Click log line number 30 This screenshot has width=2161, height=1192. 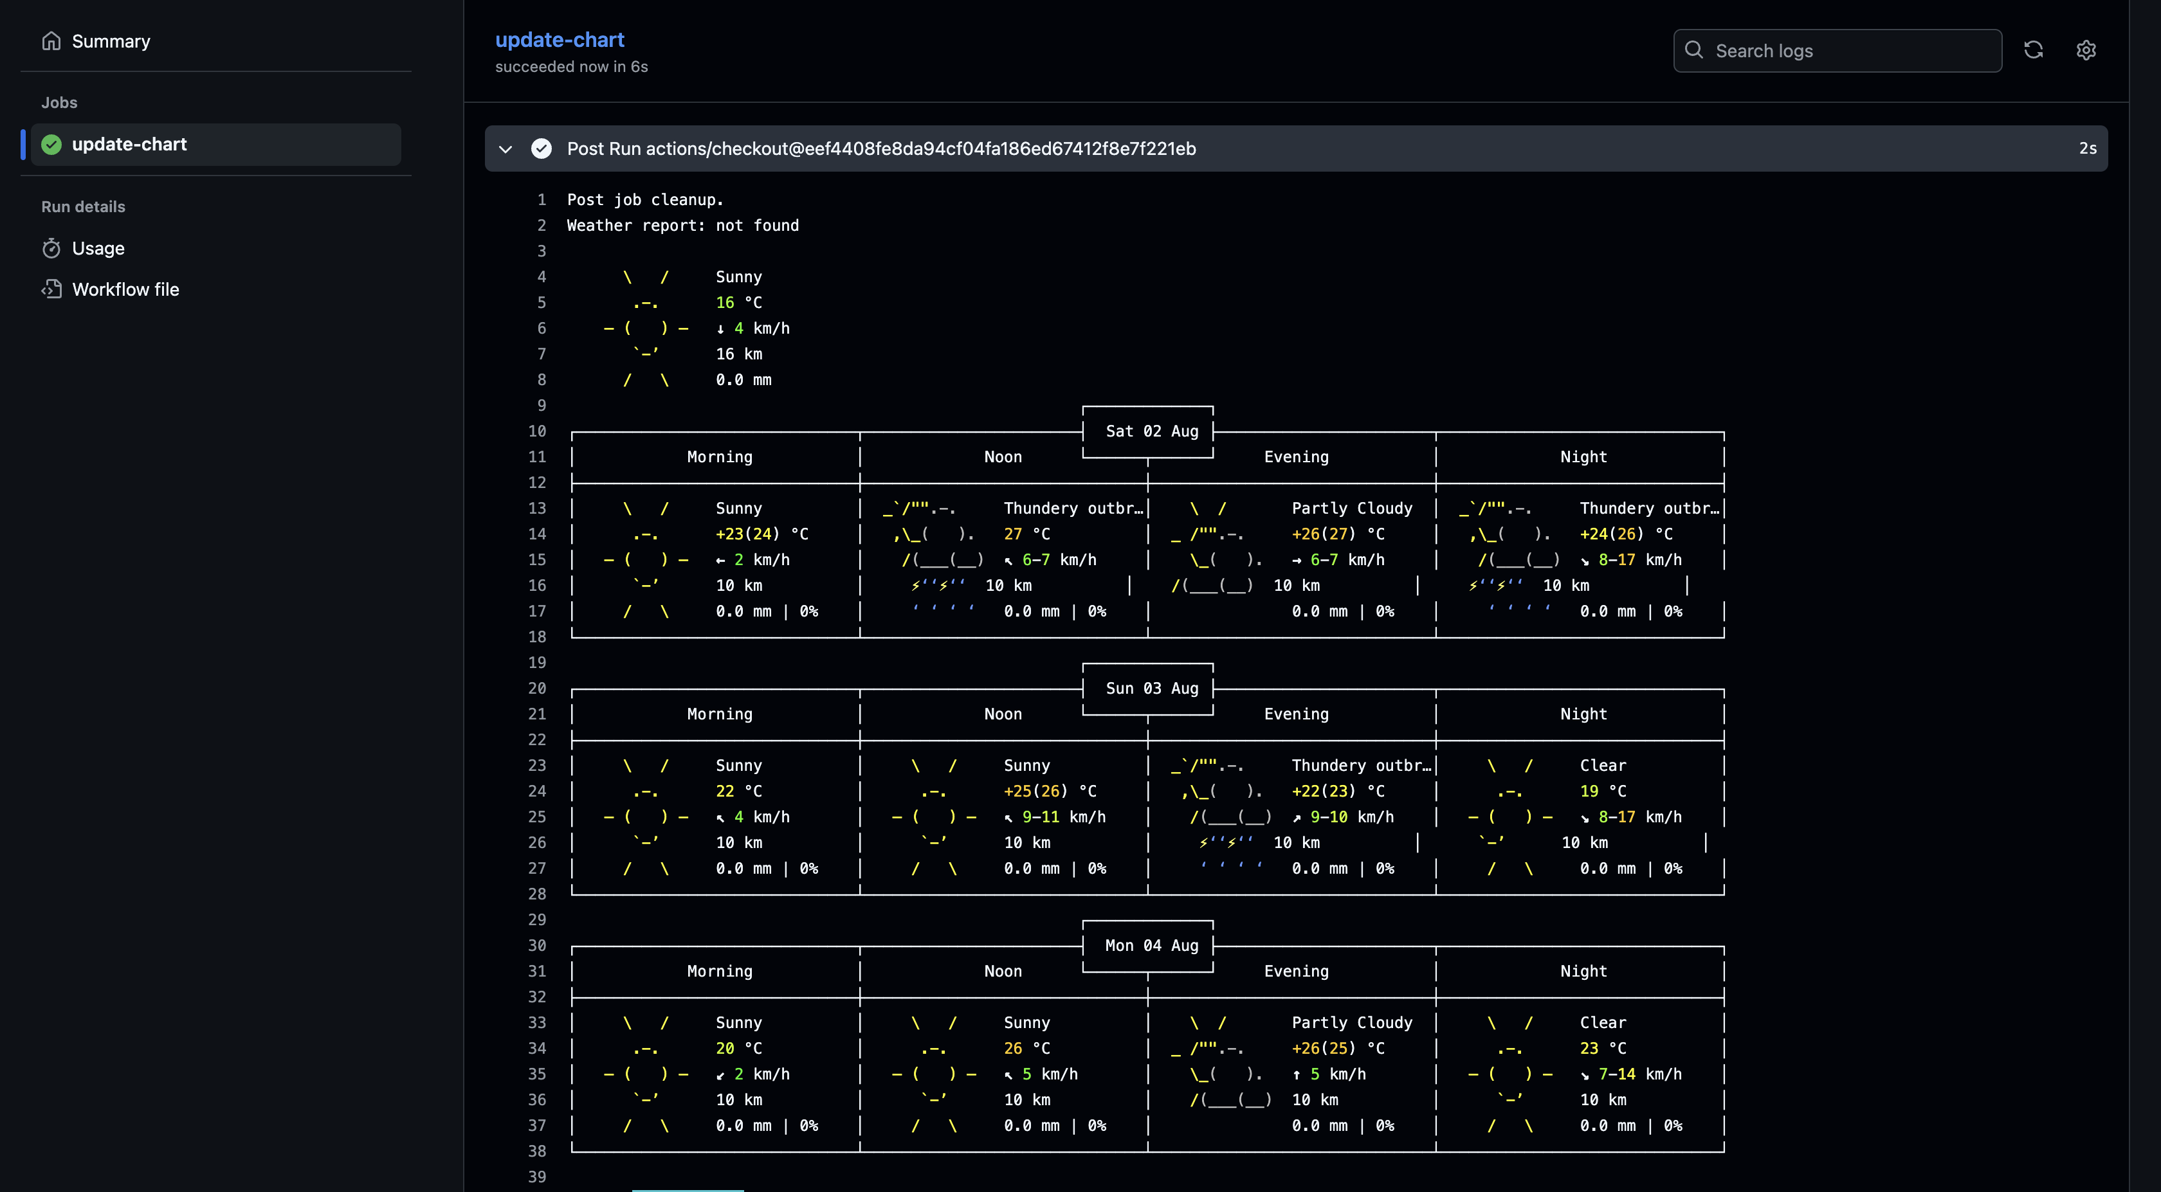tap(537, 945)
